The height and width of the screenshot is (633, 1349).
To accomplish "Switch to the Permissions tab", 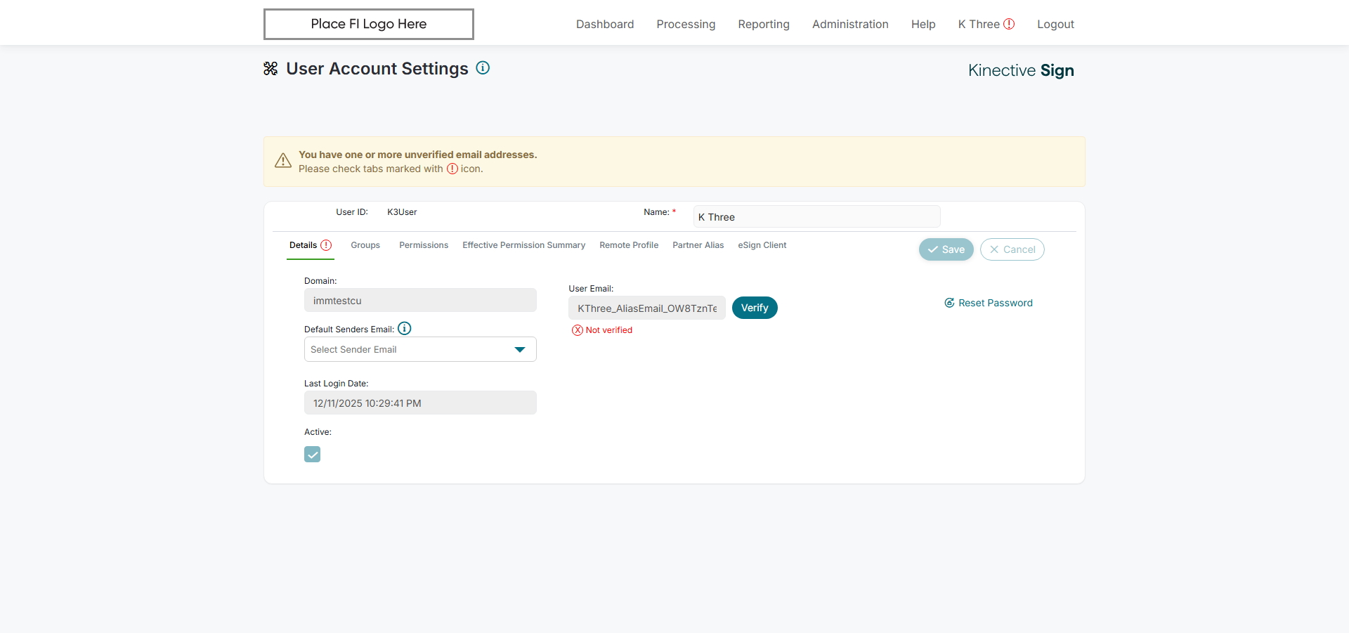I will (x=424, y=245).
